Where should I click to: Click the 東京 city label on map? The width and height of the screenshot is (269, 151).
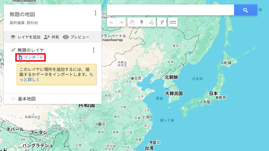pyautogui.click(x=222, y=98)
